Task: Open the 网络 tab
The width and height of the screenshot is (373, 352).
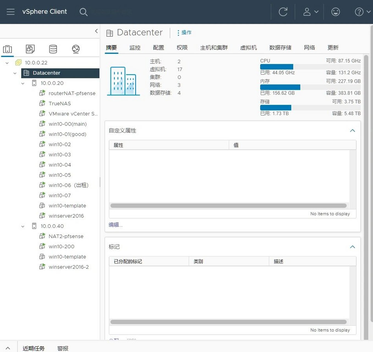Action: (309, 48)
